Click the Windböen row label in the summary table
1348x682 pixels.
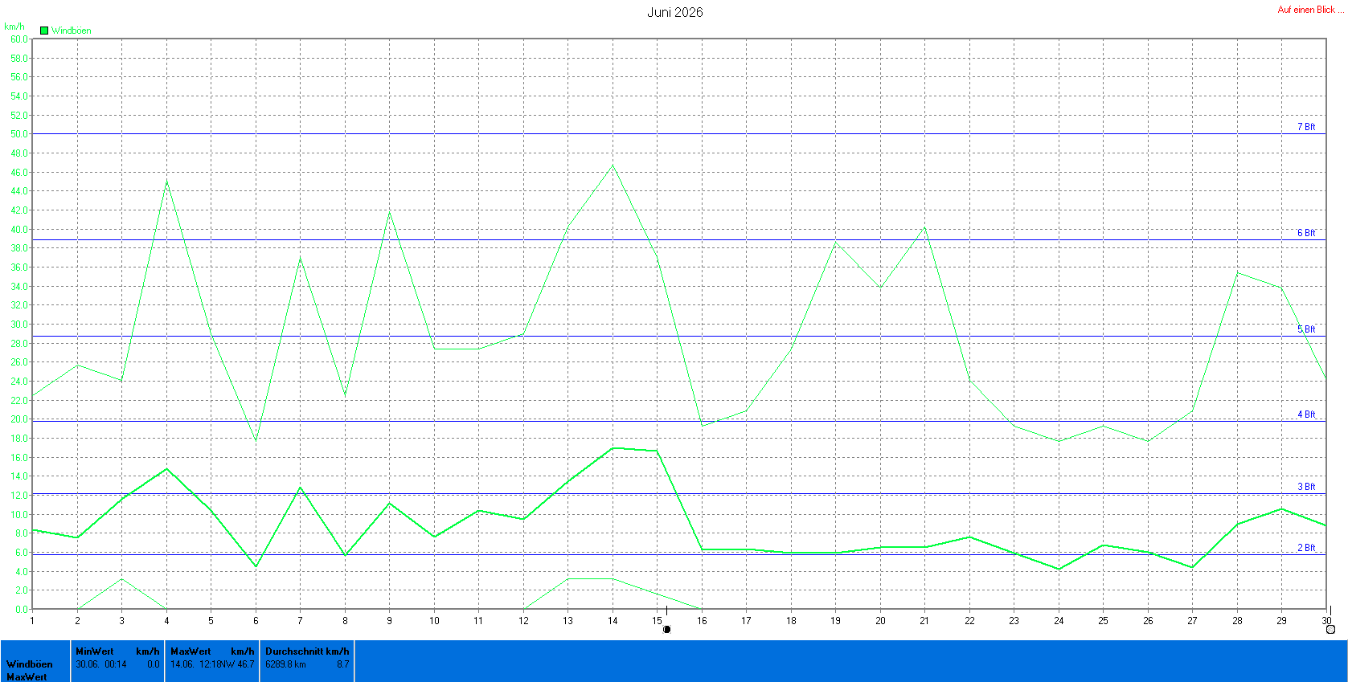click(30, 664)
